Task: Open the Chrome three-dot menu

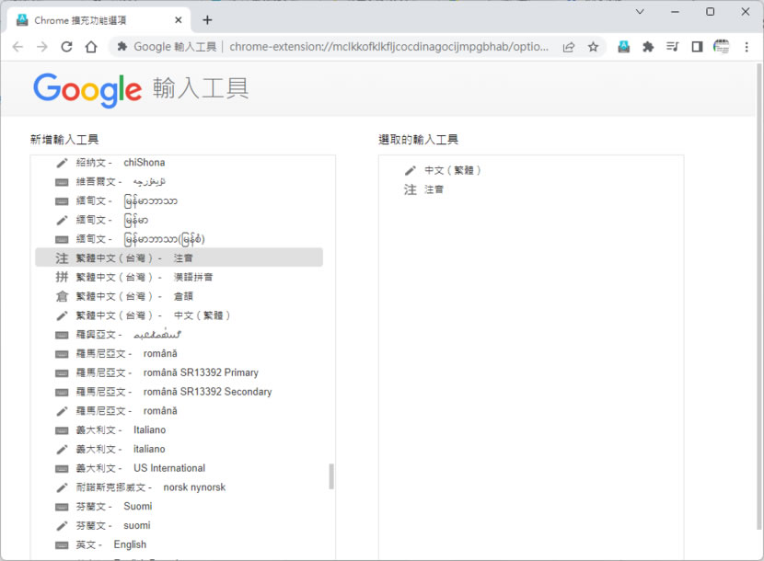Action: click(x=747, y=47)
